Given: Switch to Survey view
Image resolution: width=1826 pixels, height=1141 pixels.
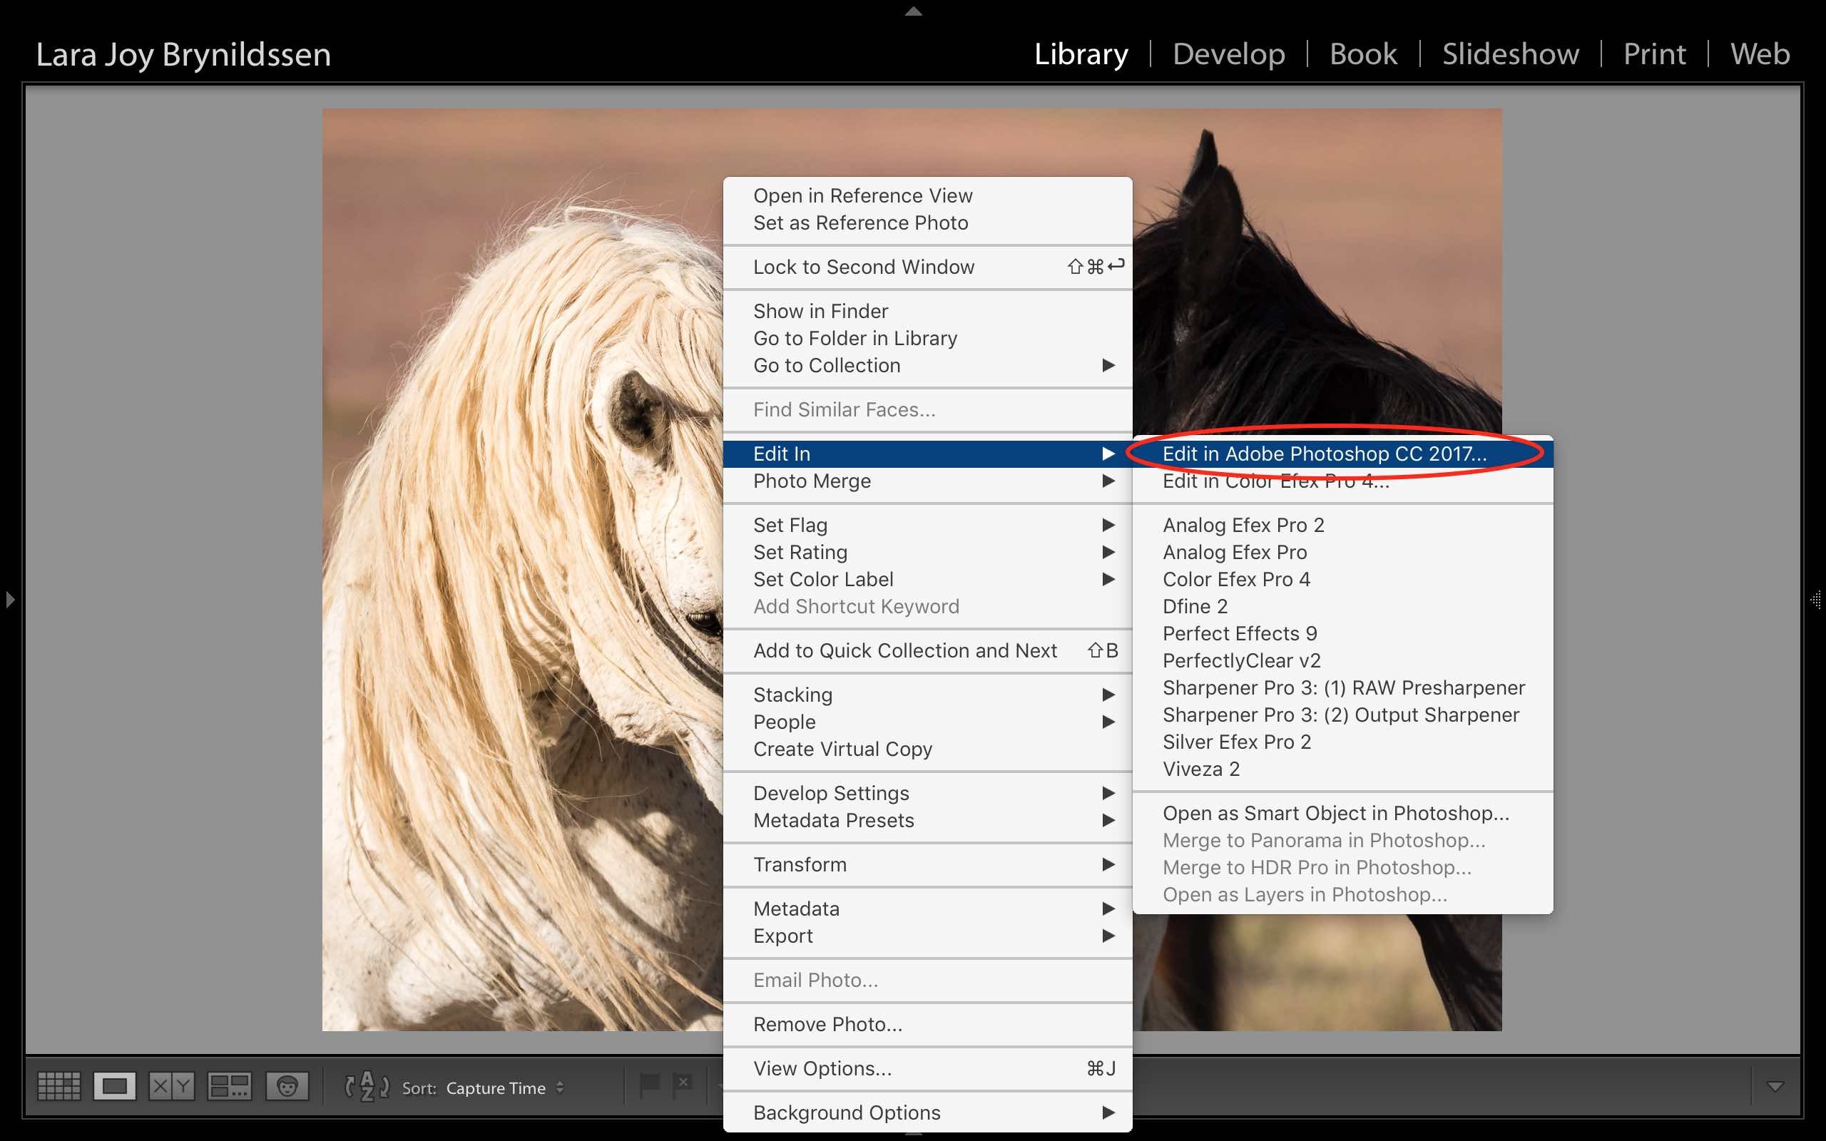Looking at the screenshot, I should coord(230,1087).
